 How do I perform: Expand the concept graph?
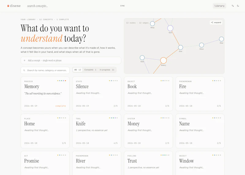click(x=216, y=22)
